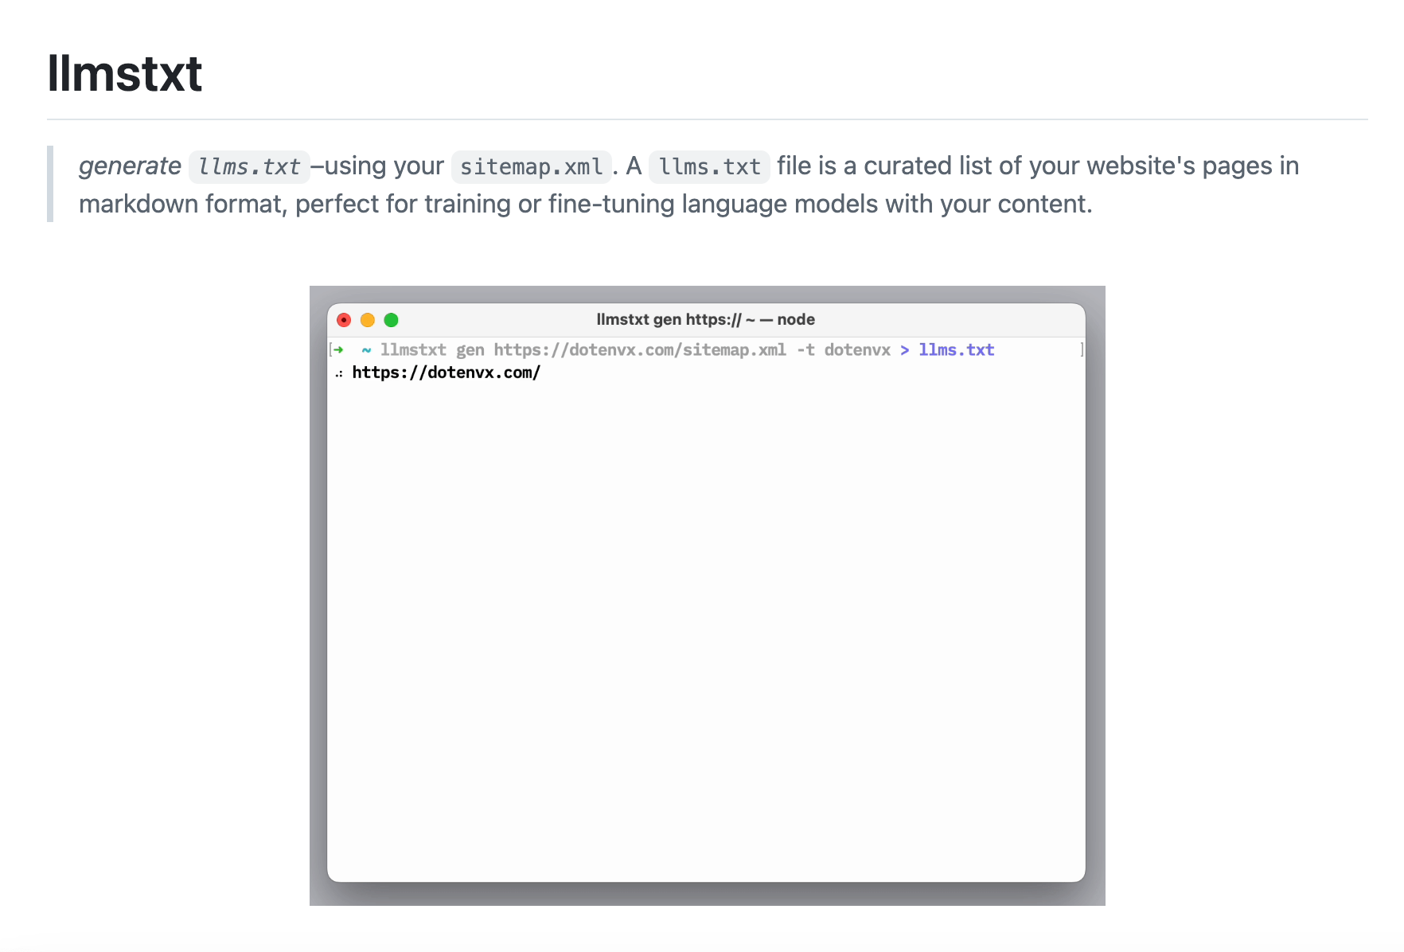Image resolution: width=1404 pixels, height=952 pixels.
Task: Click the terminal title 'llmstxt gen https:// ~ — node'
Action: coord(705,319)
